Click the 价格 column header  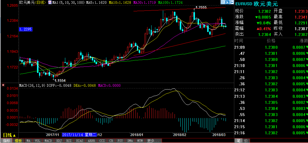[271, 41]
